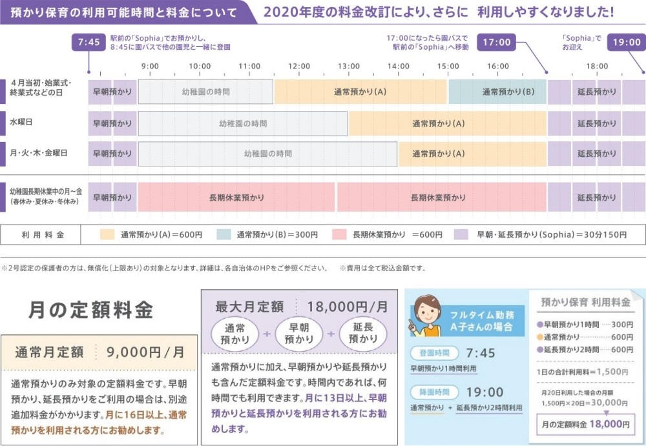Click the 1,500円×20日=30,000円 calculation
Image resolution: width=646 pixels, height=446 pixels.
coord(584,403)
